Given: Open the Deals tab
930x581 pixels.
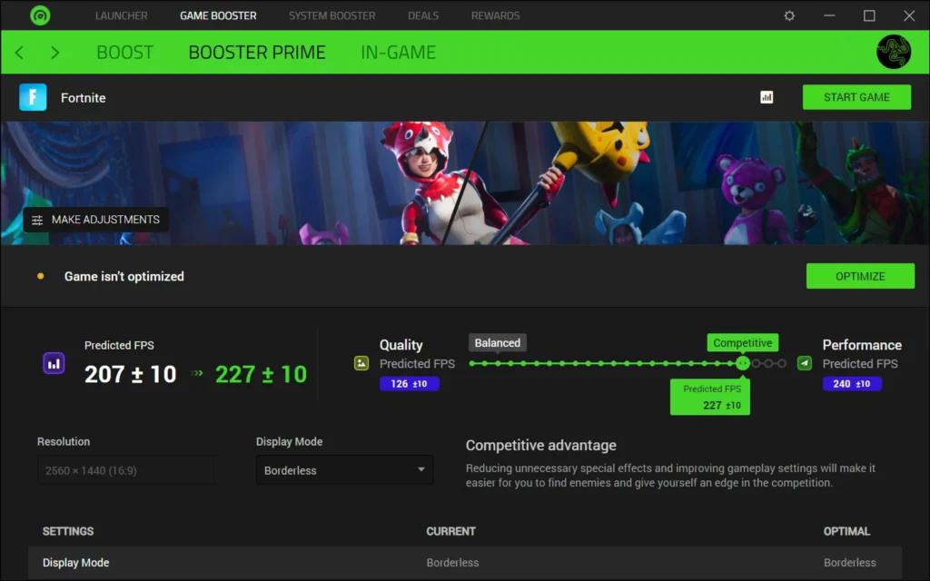Looking at the screenshot, I should 423,16.
